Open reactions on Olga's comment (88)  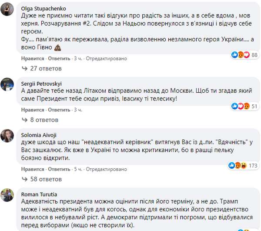click(246, 55)
